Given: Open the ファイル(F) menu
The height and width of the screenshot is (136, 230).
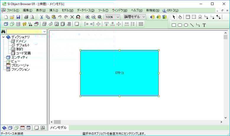Looking at the screenshot, I should tap(13, 10).
